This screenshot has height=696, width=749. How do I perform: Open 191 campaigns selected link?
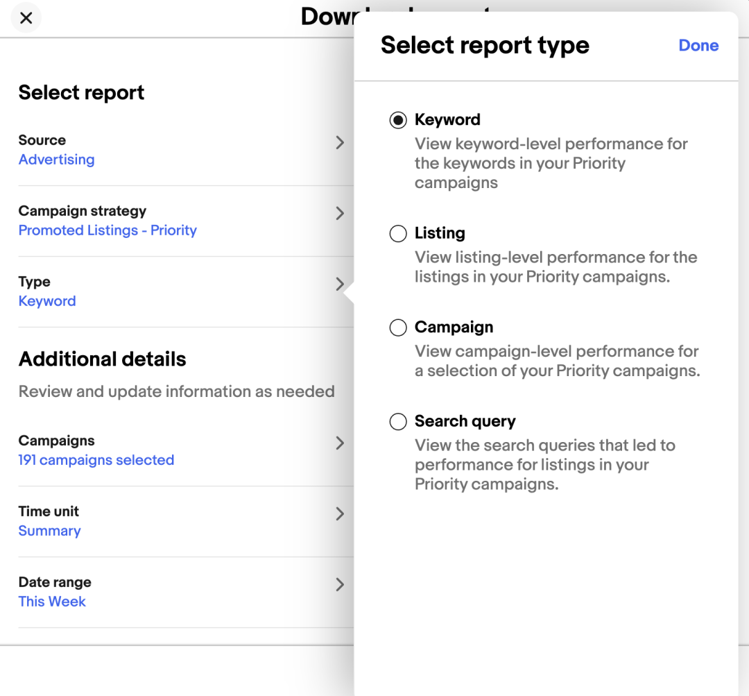(96, 460)
